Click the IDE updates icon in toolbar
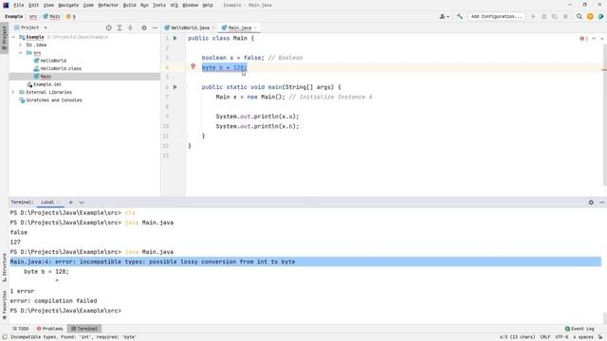This screenshot has height=341, width=607. click(590, 17)
